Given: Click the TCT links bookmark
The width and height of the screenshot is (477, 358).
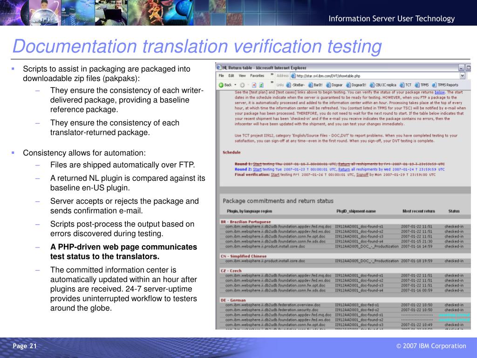Looking at the screenshot, I should pos(405,85).
